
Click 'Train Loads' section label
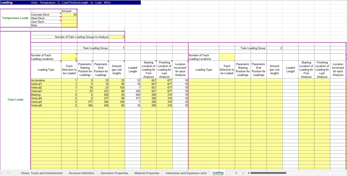pos(15,100)
